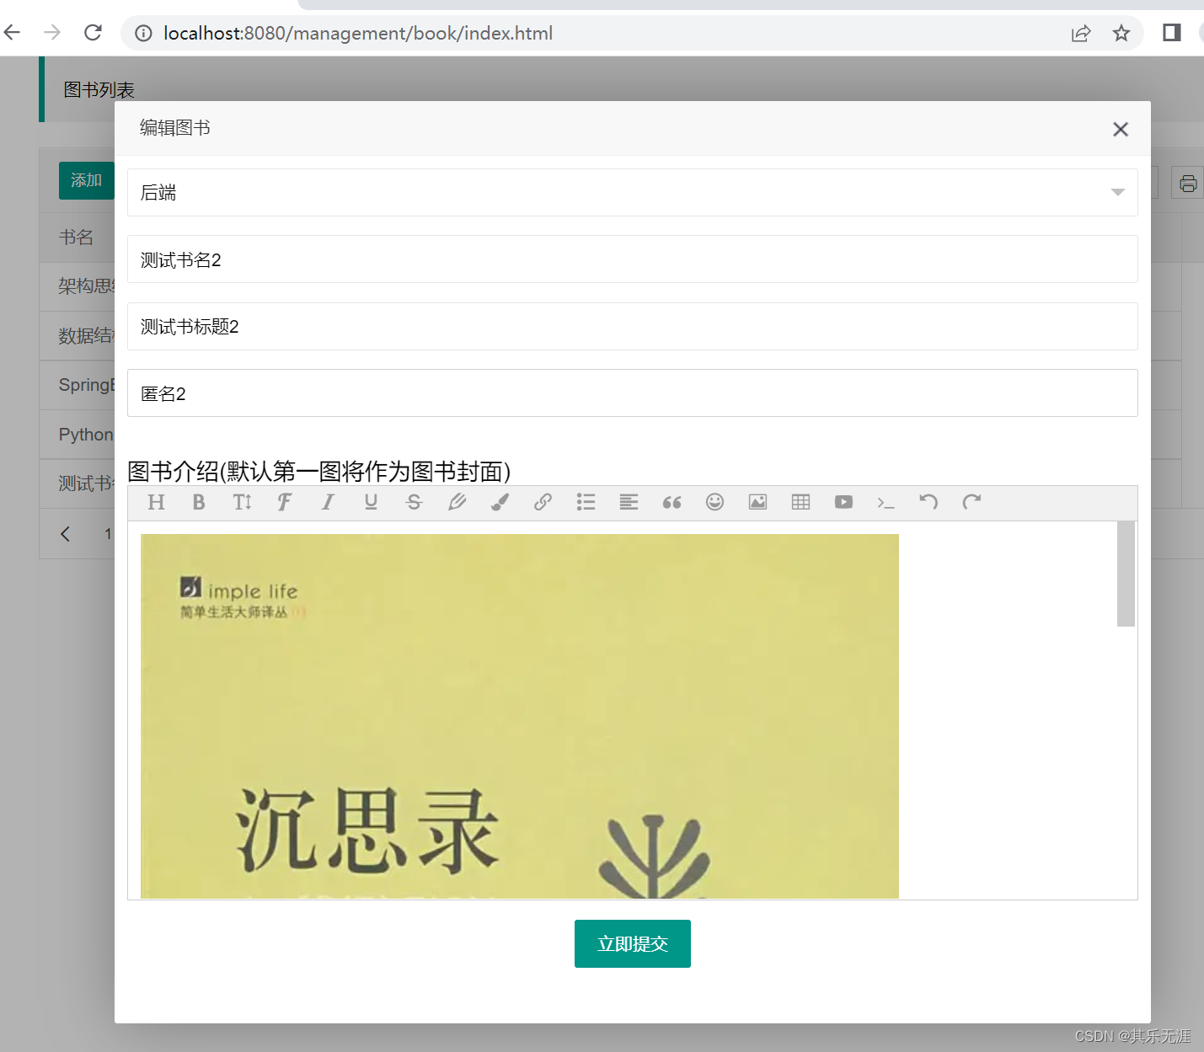1204x1052 pixels.
Task: Click the 测试书名2 book name field
Action: click(x=633, y=259)
